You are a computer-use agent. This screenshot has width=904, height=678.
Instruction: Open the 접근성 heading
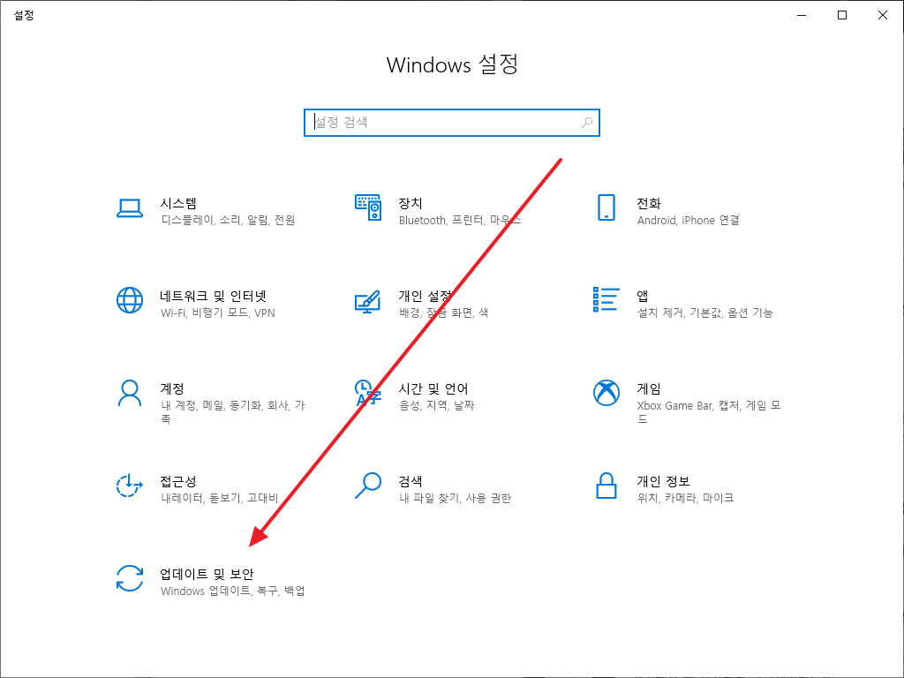coord(178,481)
